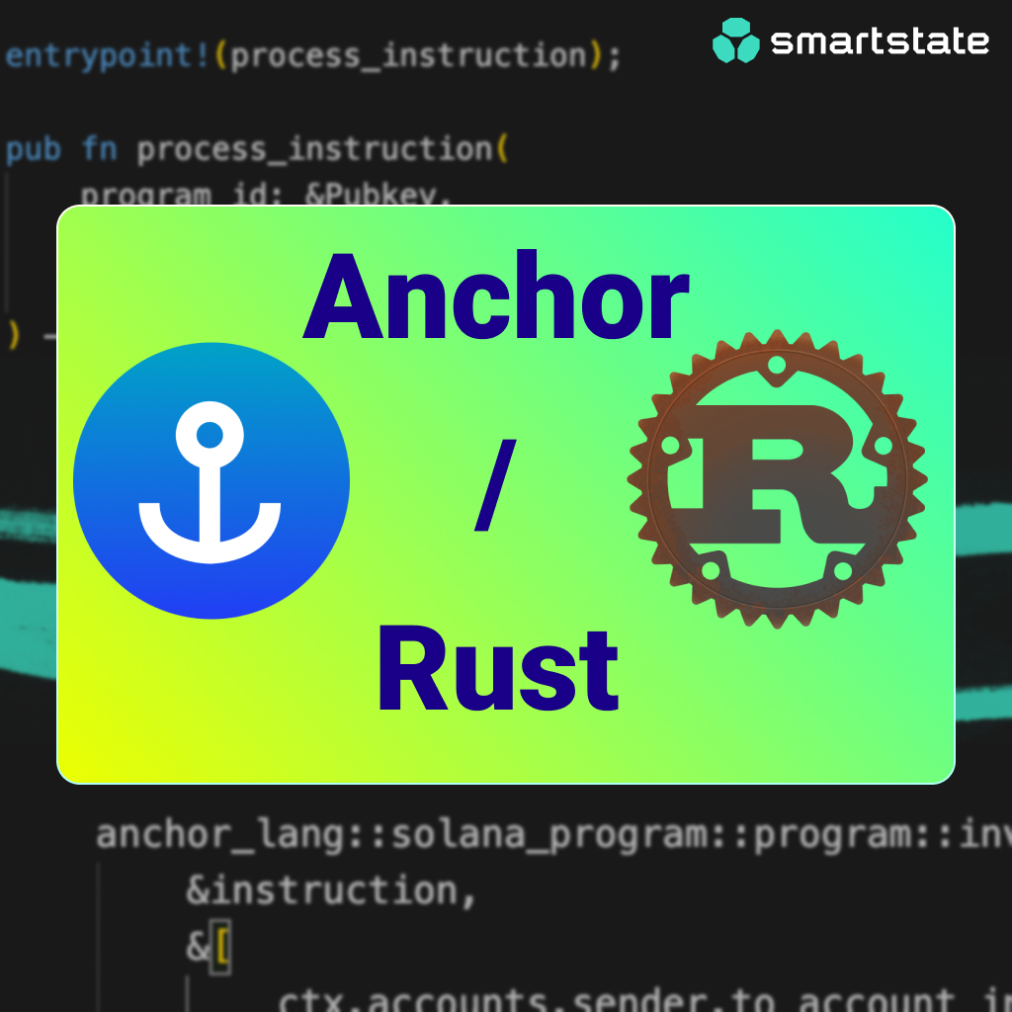The height and width of the screenshot is (1012, 1012).
Task: Click the "program_id: &Pubkey," code line
Action: (x=265, y=194)
